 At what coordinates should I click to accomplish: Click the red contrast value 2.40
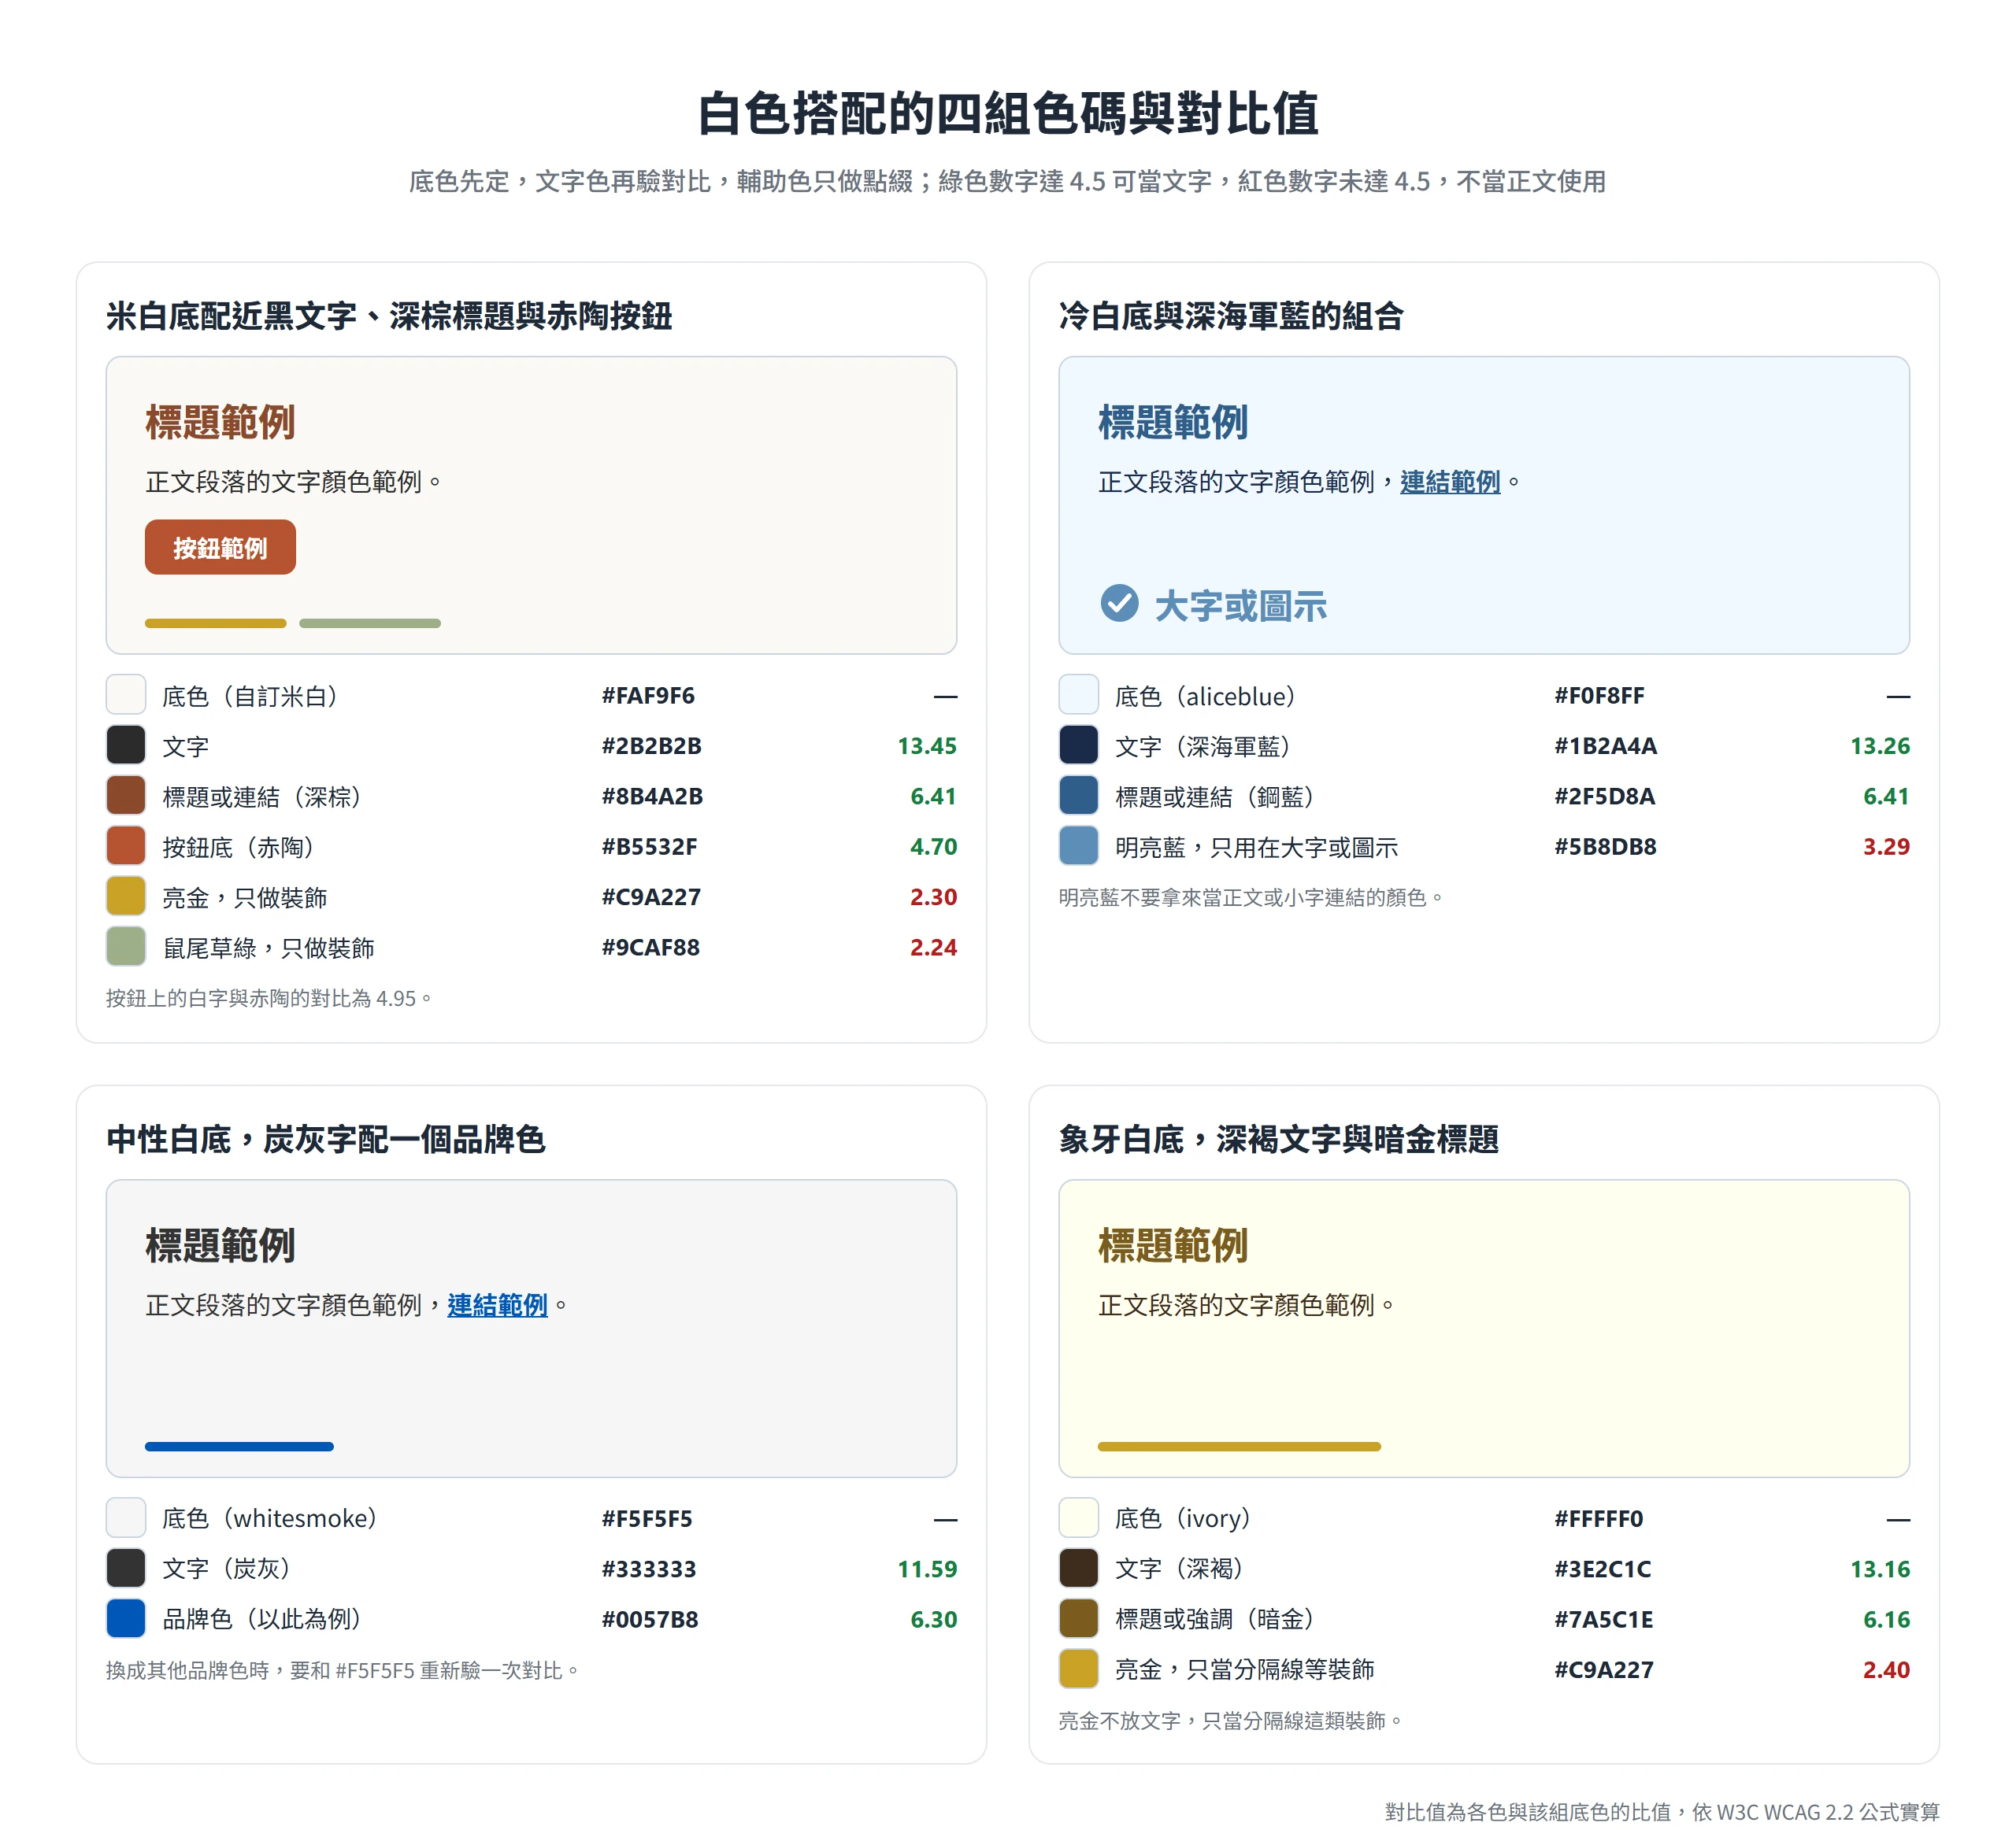point(1886,1670)
